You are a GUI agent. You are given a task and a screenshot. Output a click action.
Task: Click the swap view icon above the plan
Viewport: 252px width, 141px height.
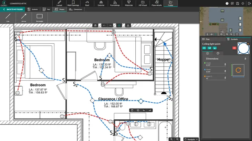[x=95, y=25]
